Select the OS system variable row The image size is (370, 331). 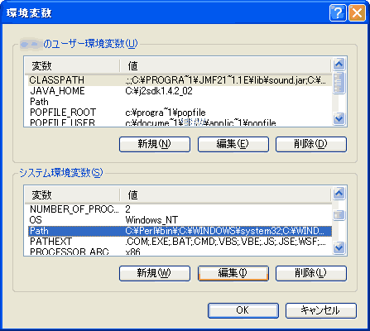[x=178, y=220]
